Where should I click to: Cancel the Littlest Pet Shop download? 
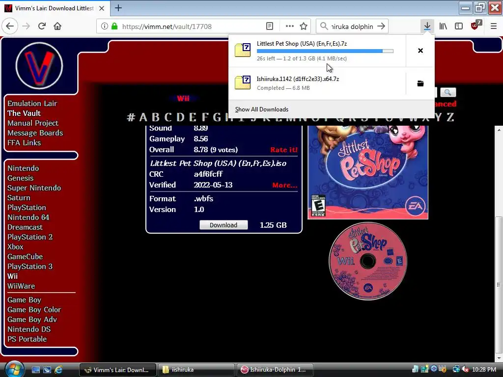point(420,51)
